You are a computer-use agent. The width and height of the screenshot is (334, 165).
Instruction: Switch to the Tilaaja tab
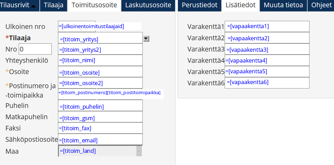pos(54,5)
